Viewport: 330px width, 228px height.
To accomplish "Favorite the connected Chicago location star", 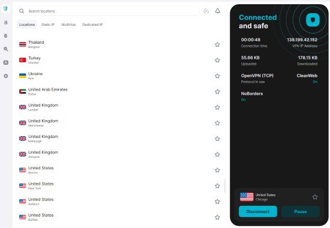I will tap(315, 197).
